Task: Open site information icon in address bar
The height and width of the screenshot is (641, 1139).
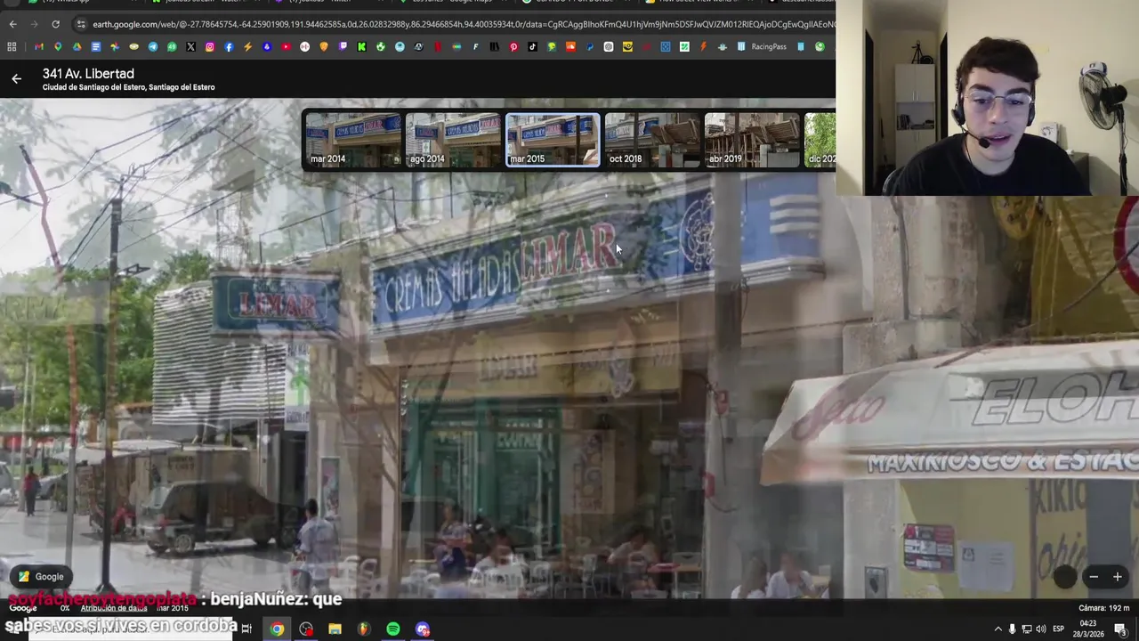Action: (x=81, y=24)
